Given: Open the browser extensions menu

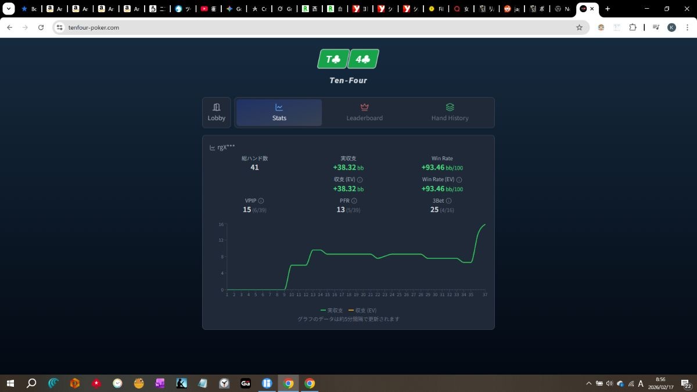Looking at the screenshot, I should point(633,27).
